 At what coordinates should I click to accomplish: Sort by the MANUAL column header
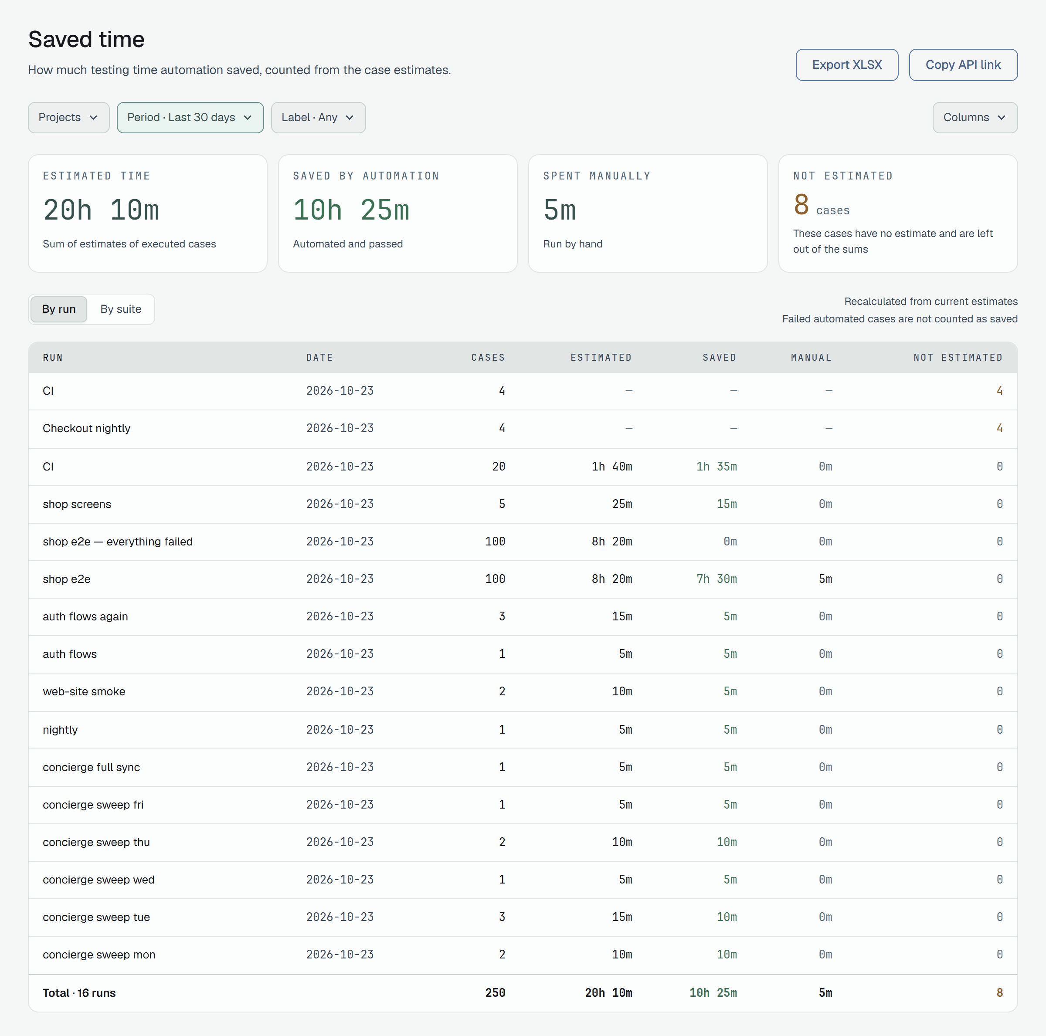click(811, 357)
